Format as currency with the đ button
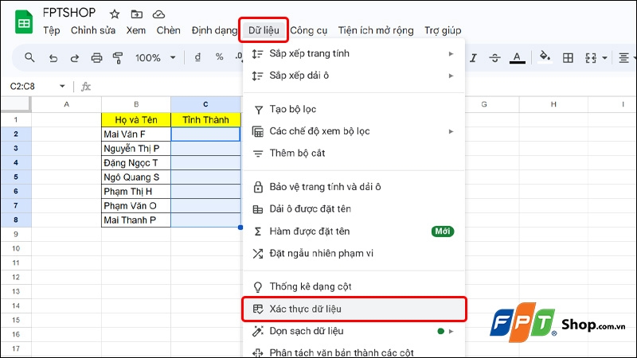The width and height of the screenshot is (637, 358). coord(197,57)
